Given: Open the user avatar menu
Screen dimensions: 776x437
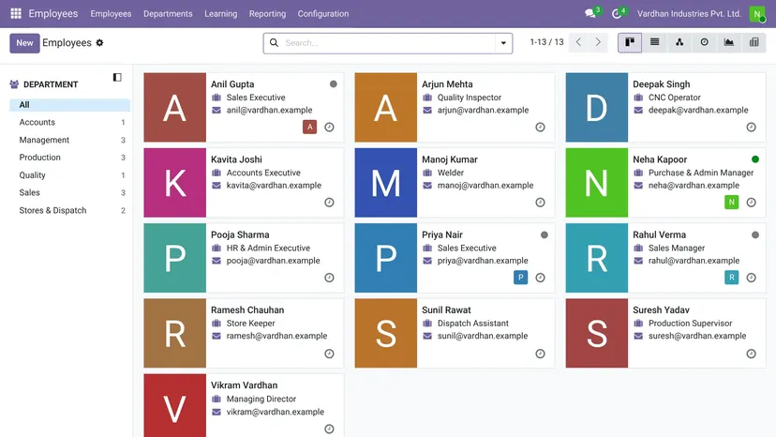Looking at the screenshot, I should coord(756,13).
